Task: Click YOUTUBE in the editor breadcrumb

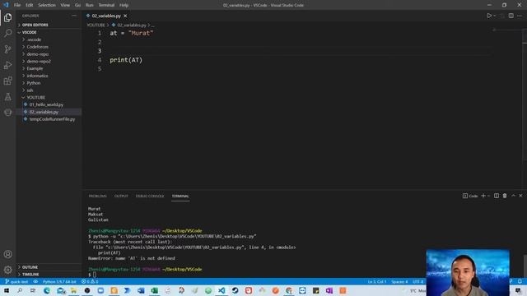Action: pyautogui.click(x=96, y=25)
